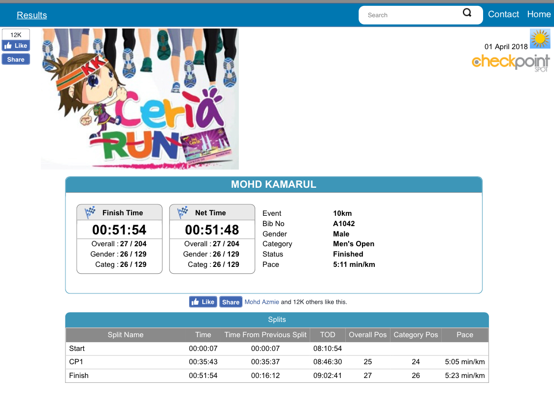This screenshot has height=406, width=554.
Task: Click the Pace column header
Action: (x=465, y=335)
